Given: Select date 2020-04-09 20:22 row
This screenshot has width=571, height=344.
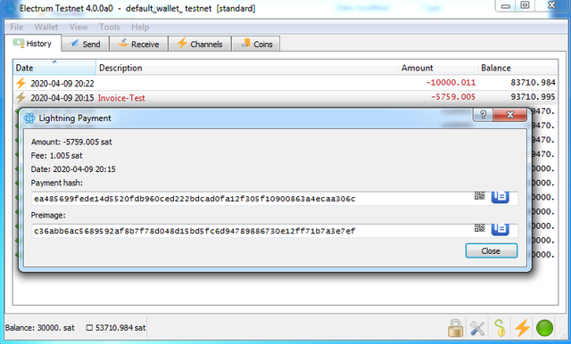Looking at the screenshot, I should click(62, 84).
